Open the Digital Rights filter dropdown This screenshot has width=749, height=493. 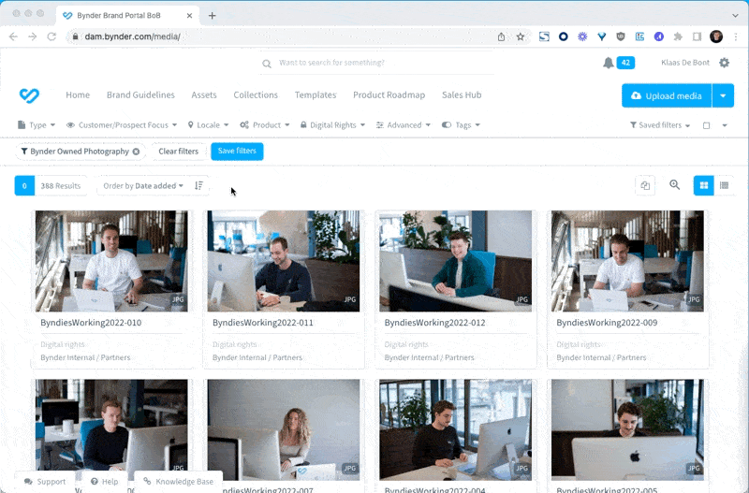332,125
